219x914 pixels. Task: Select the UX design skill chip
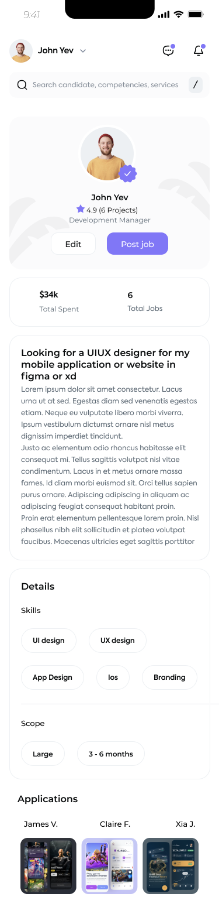117,641
